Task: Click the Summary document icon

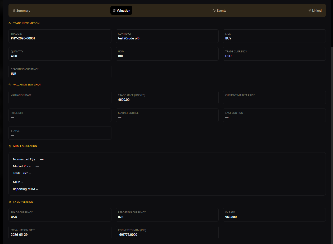Action: (14, 11)
